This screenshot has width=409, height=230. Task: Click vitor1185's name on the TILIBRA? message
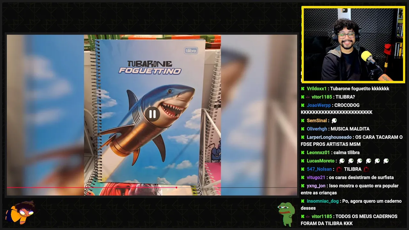(322, 97)
